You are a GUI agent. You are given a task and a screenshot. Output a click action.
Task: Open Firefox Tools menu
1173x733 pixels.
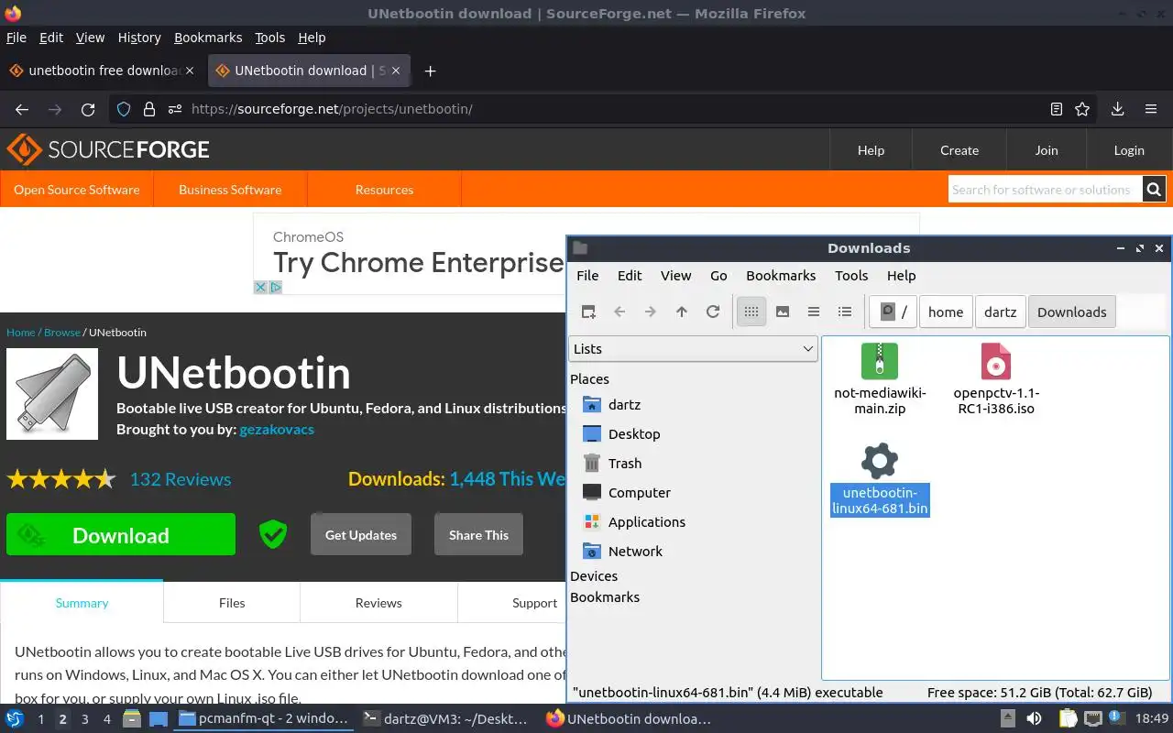tap(269, 38)
